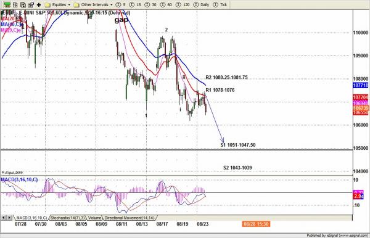Select the 30 minute interval button
This screenshot has width=370, height=238.
coord(150,5)
